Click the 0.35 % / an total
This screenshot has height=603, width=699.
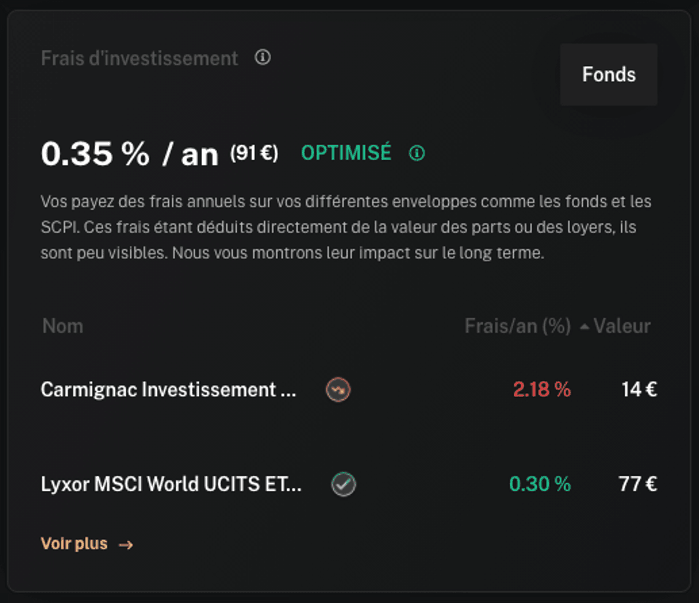click(x=130, y=154)
